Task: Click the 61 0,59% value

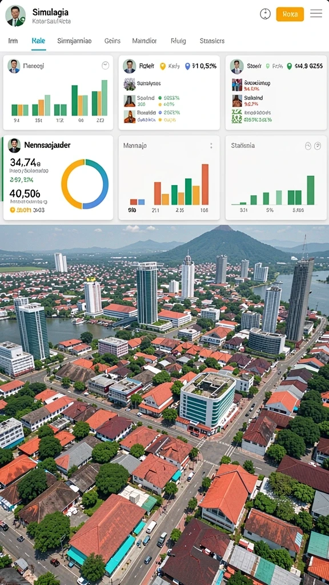Action: pyautogui.click(x=204, y=66)
